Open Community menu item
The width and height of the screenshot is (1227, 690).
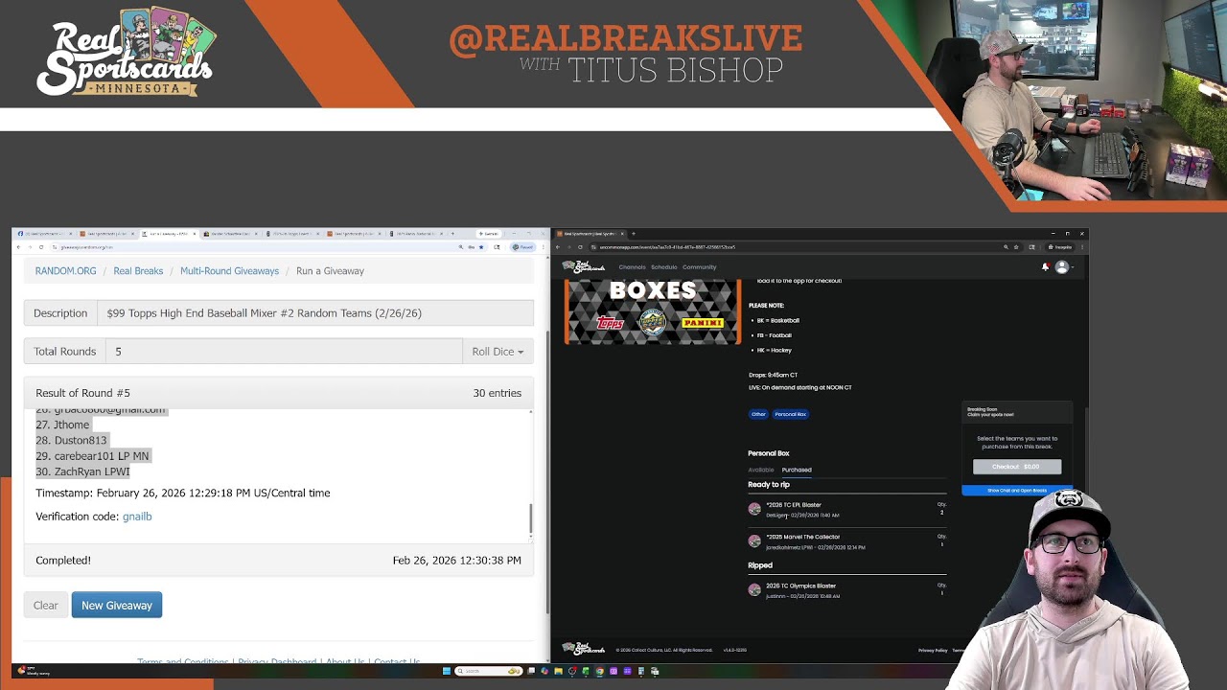pyautogui.click(x=700, y=267)
